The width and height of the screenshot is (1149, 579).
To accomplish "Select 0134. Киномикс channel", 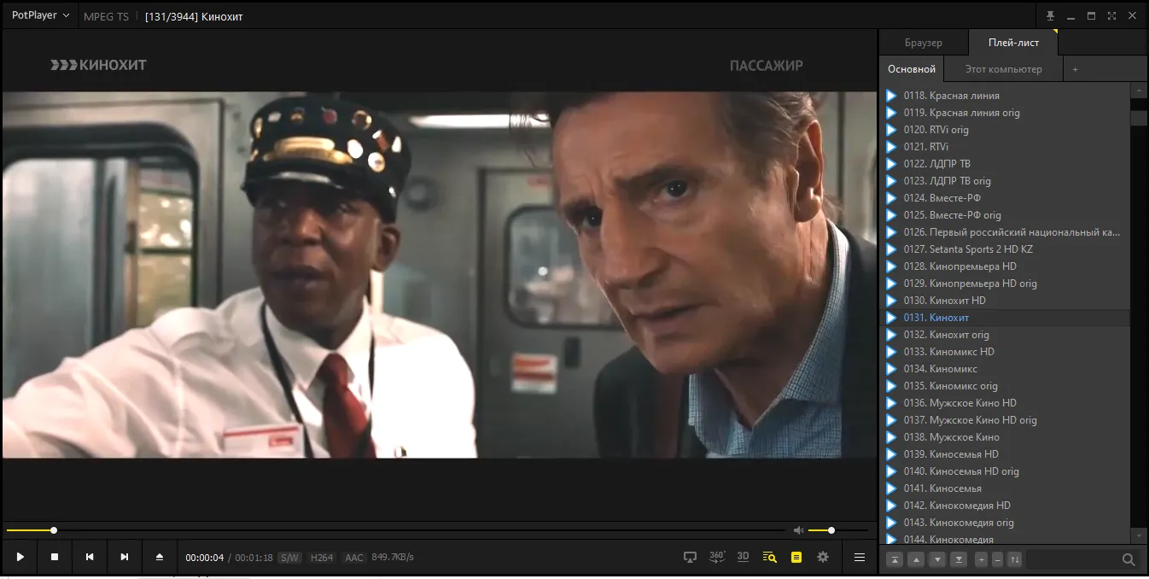I will pos(1005,369).
